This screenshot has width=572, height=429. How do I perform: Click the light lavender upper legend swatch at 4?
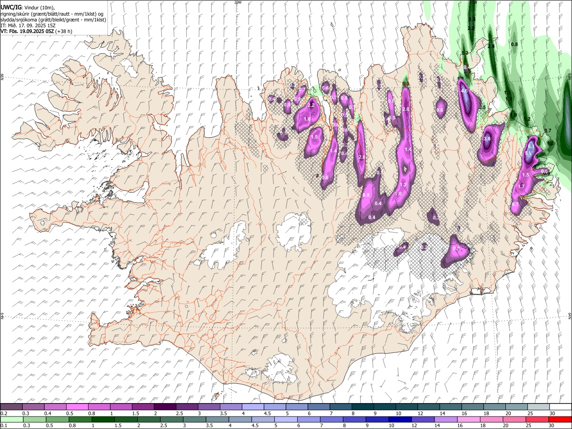[x=253, y=407]
